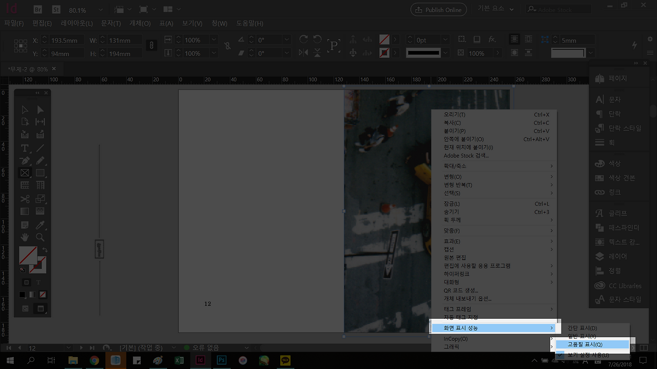The height and width of the screenshot is (369, 657).
Task: Click QR 코드 생성... menu entry
Action: pyautogui.click(x=494, y=291)
